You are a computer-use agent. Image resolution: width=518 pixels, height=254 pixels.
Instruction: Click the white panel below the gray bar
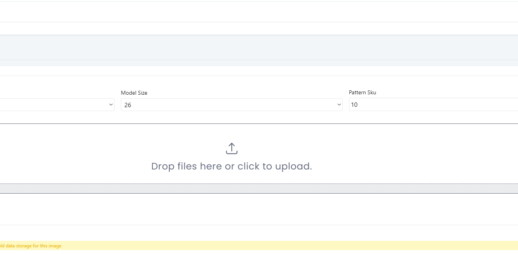click(x=259, y=209)
